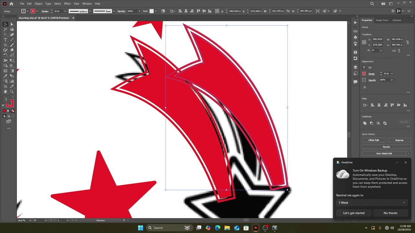Enable Draw Normal mode

pos(4,116)
